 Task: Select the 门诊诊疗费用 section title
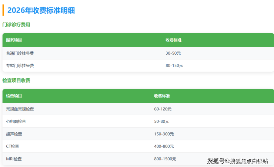pos(16,25)
